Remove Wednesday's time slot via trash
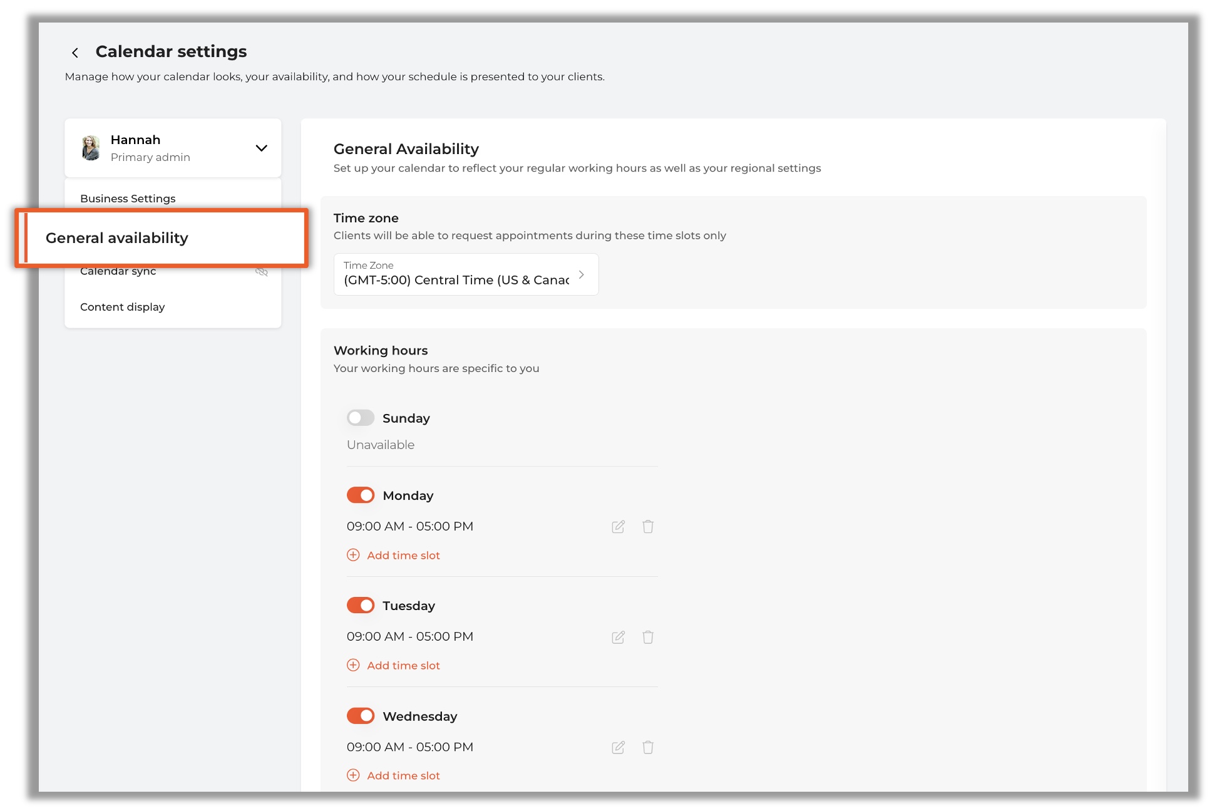Image resolution: width=1212 pixels, height=808 pixels. 648,747
